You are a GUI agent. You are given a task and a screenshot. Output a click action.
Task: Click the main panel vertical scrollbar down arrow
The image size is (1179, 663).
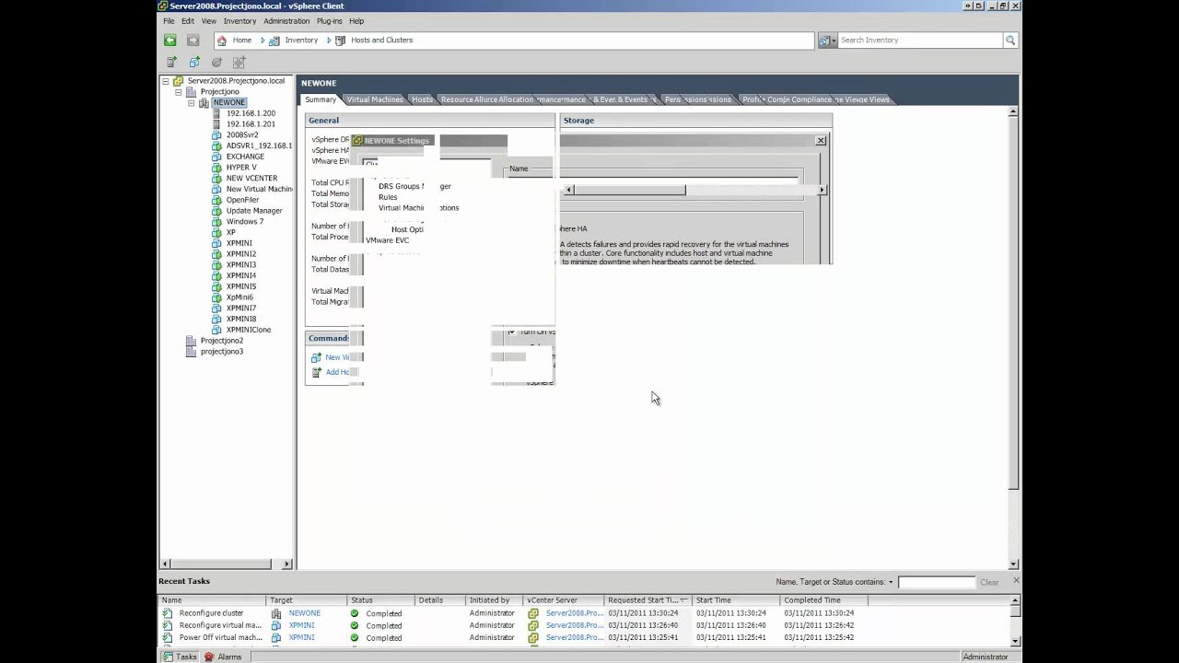[1014, 564]
